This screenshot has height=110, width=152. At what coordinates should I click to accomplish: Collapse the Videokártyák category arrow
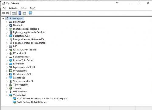[x=7, y=95]
